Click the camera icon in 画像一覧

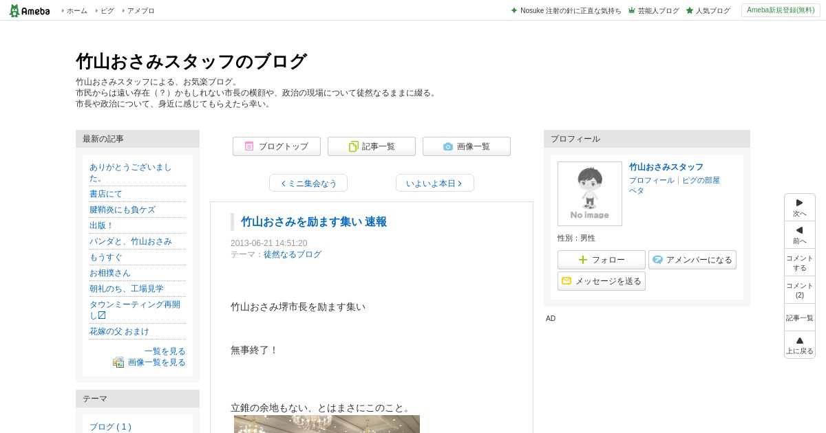point(448,146)
